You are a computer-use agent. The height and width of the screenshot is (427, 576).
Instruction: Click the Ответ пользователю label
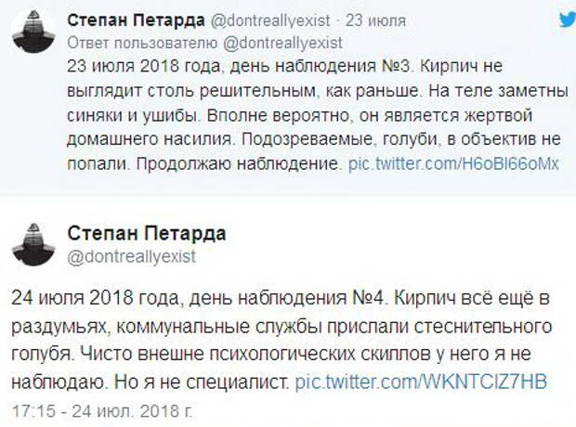[x=142, y=44]
